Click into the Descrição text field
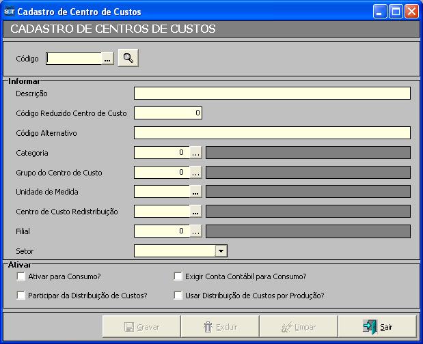This screenshot has width=423, height=344. point(272,94)
